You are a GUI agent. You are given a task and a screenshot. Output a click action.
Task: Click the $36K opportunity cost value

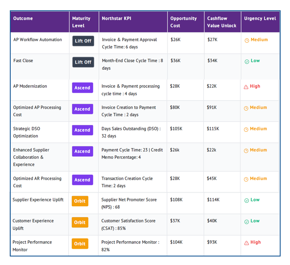pyautogui.click(x=175, y=61)
